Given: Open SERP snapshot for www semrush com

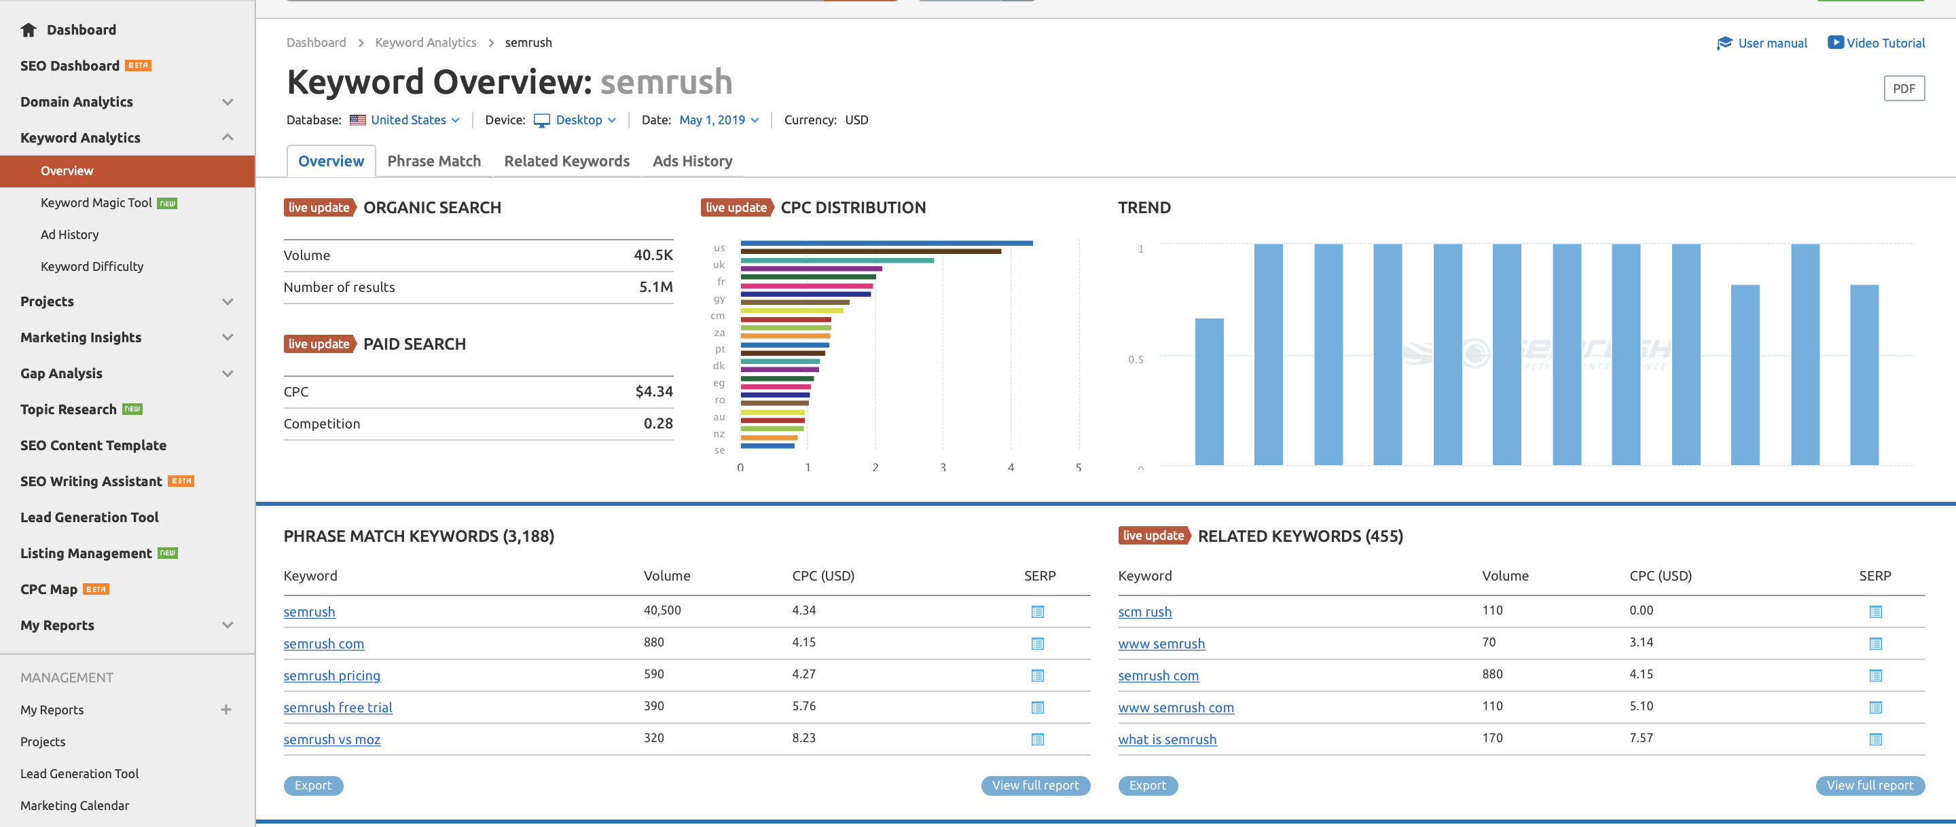Looking at the screenshot, I should (x=1874, y=707).
